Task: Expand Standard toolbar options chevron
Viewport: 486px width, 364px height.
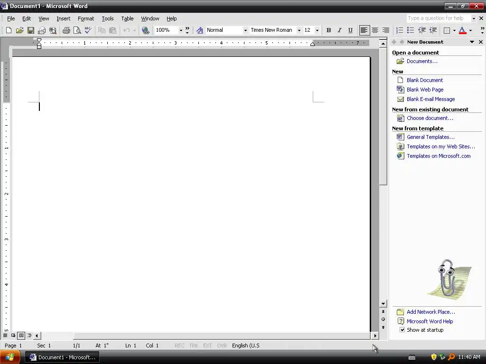Action: point(187,30)
